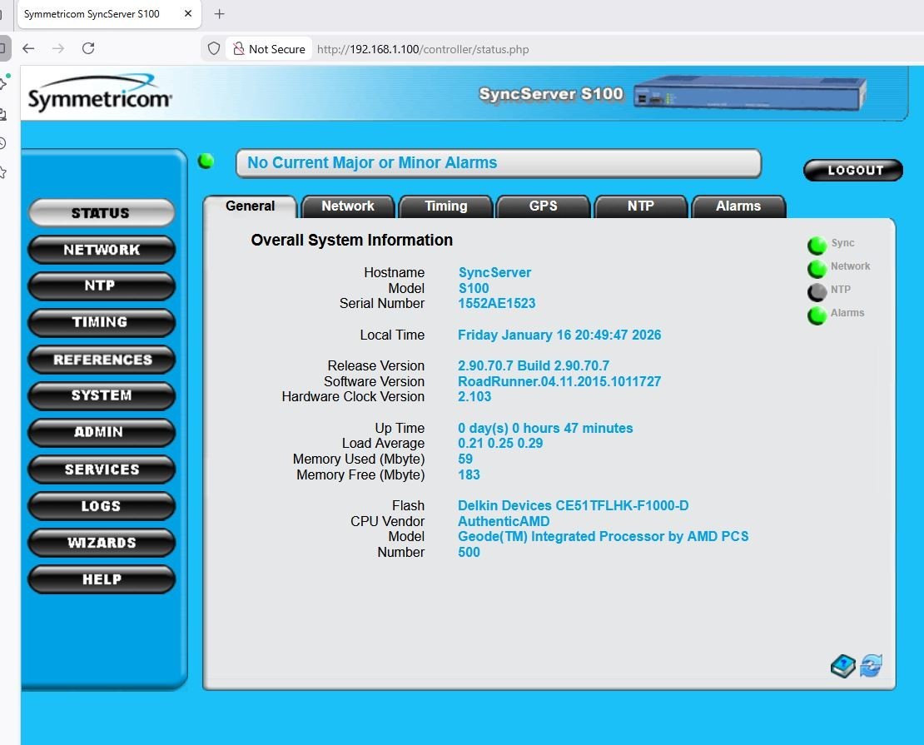Viewport: 924px width, 745px height.
Task: Click the Not Secure lock icon
Action: point(239,48)
